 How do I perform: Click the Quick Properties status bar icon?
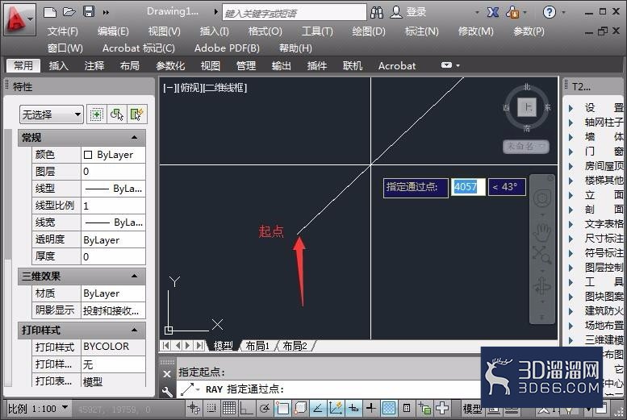coord(406,408)
